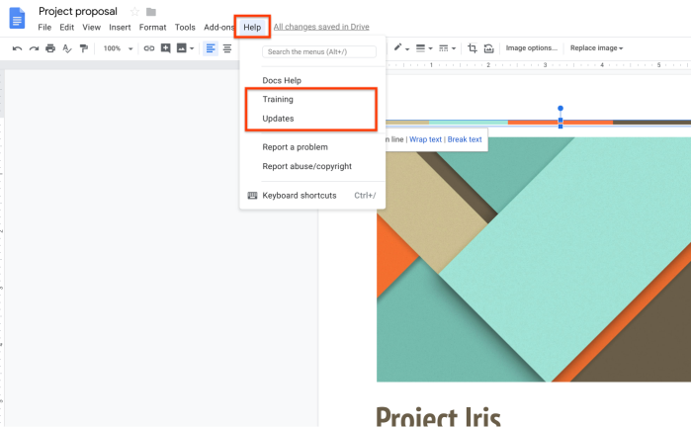Open the 100% zoom dropdown
The width and height of the screenshot is (691, 427).
(x=116, y=48)
